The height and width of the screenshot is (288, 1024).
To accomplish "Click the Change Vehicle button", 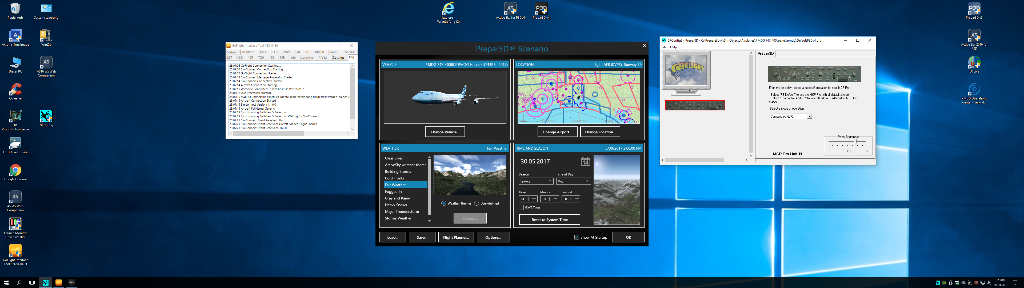I will coord(445,132).
